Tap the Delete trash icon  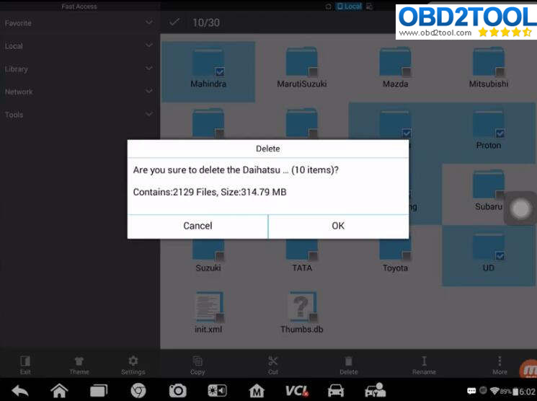click(349, 361)
